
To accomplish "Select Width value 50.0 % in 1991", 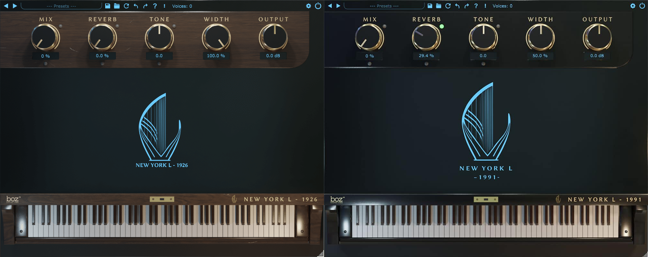I will (x=540, y=56).
